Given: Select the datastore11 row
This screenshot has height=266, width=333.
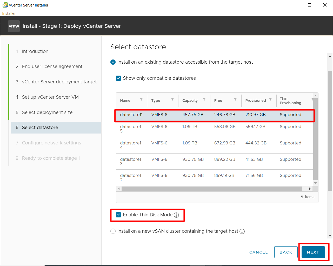Looking at the screenshot, I should tap(215, 115).
